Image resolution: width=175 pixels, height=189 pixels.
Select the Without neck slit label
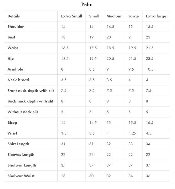point(23,112)
